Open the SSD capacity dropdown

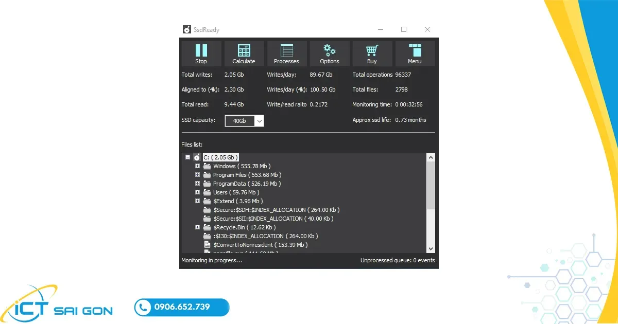click(x=260, y=121)
